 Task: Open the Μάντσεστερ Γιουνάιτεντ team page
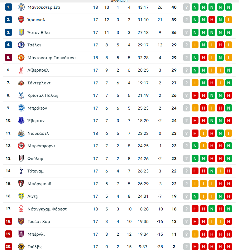(x=52, y=58)
